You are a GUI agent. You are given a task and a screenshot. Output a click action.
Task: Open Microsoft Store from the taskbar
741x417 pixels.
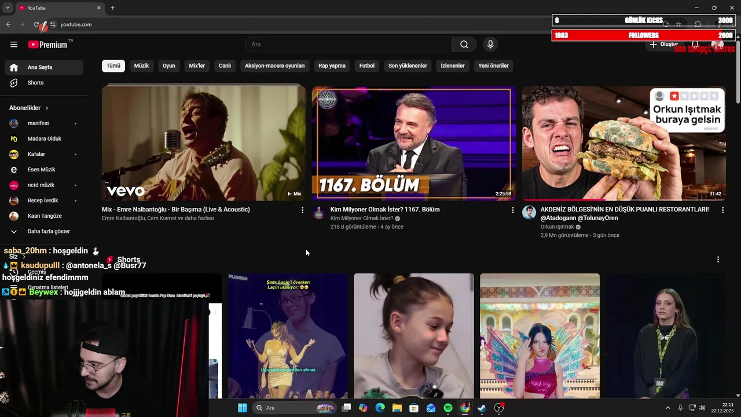(x=414, y=408)
